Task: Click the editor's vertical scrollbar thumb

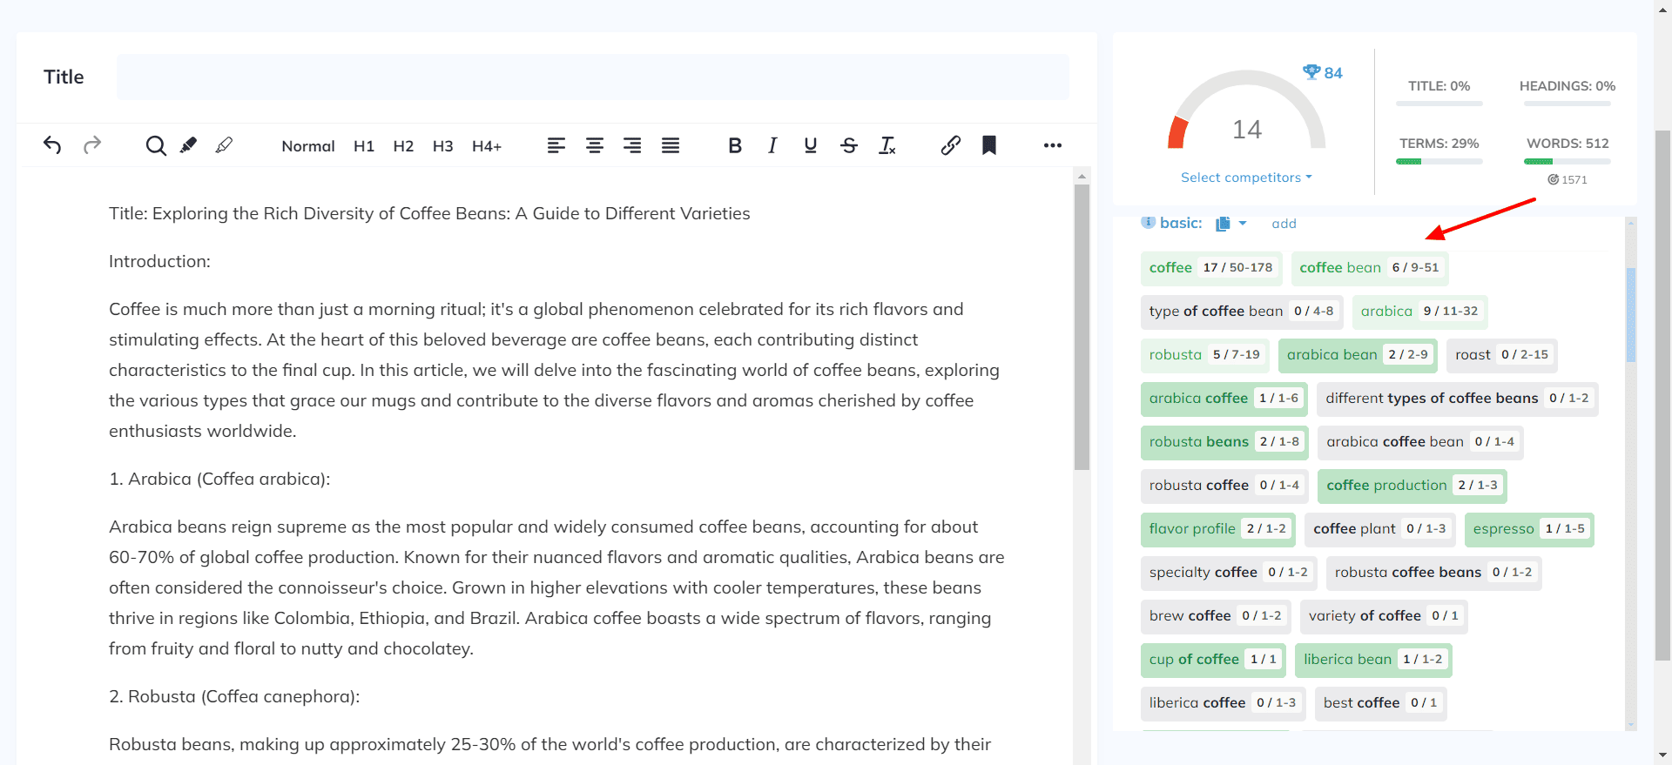Action: point(1082,326)
